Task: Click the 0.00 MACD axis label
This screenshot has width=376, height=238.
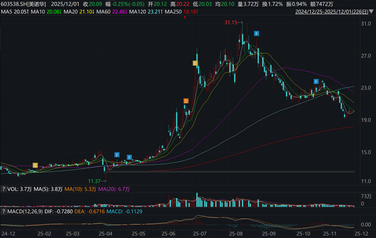Action: point(366,224)
